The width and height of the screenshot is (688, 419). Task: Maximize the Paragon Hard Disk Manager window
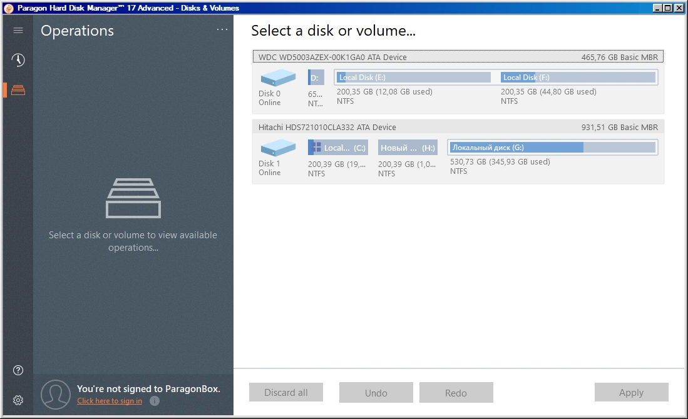coord(667,8)
